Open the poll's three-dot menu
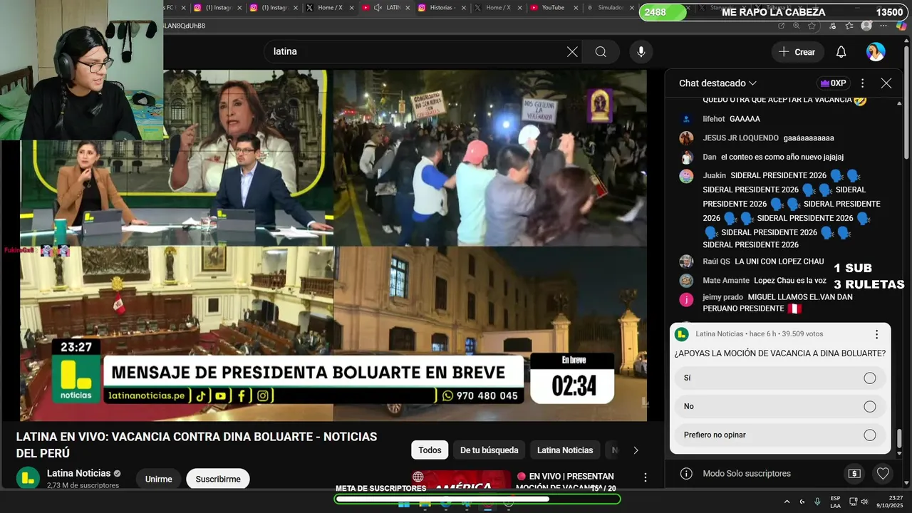The height and width of the screenshot is (513, 912). click(x=876, y=334)
